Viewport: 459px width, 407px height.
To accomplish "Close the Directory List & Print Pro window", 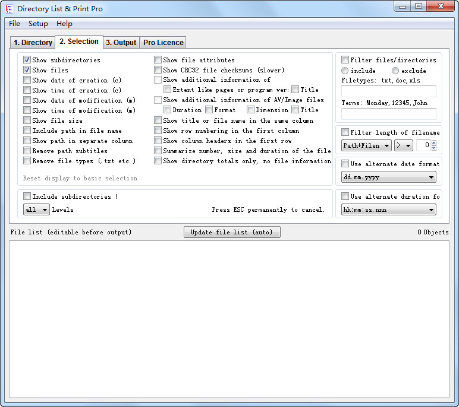I will tap(441, 6).
